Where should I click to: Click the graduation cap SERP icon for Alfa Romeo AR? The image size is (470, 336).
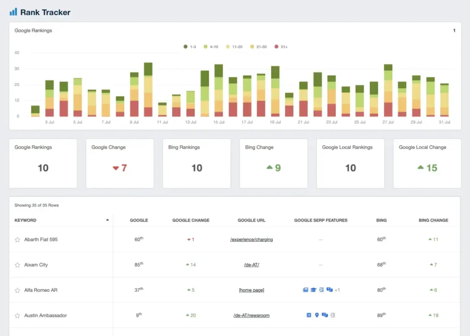[313, 290]
